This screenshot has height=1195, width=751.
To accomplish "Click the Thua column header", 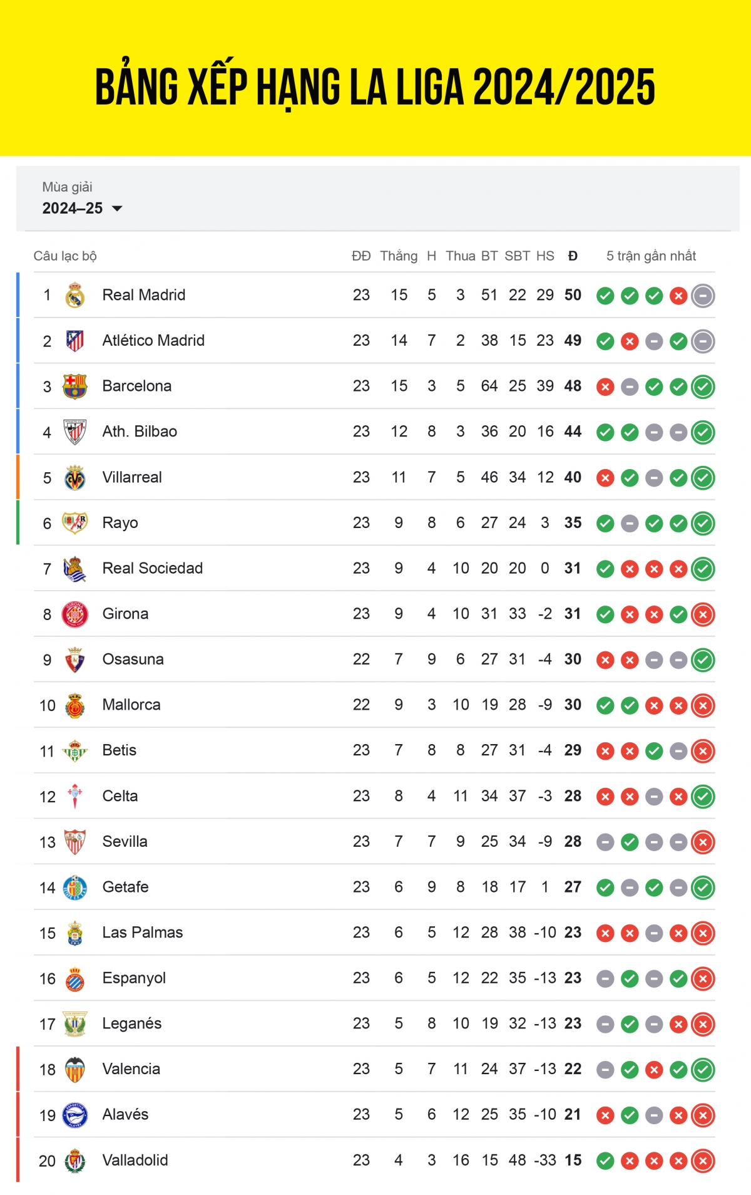I will click(460, 256).
